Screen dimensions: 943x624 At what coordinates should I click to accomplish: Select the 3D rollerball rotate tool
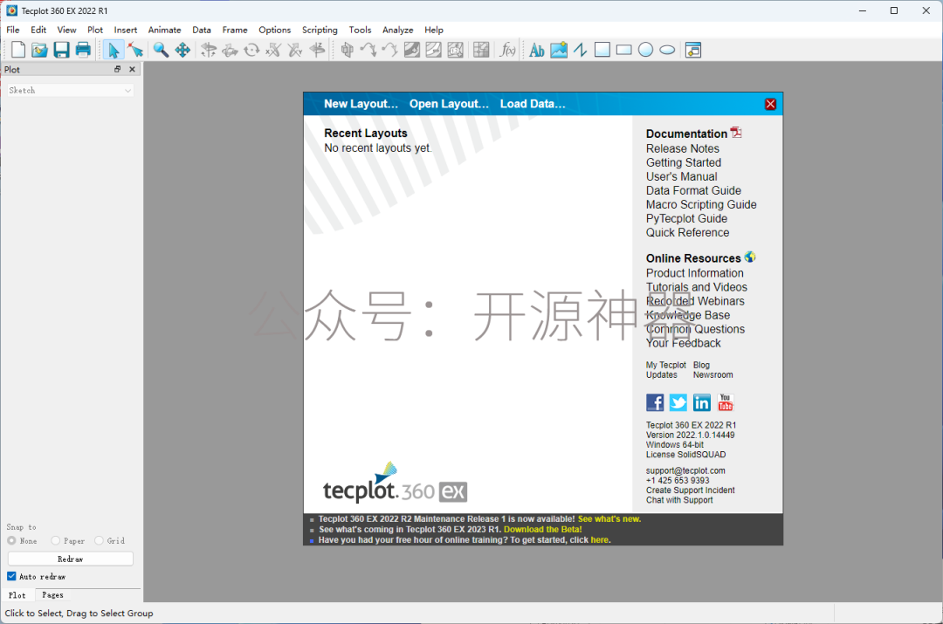(x=231, y=50)
